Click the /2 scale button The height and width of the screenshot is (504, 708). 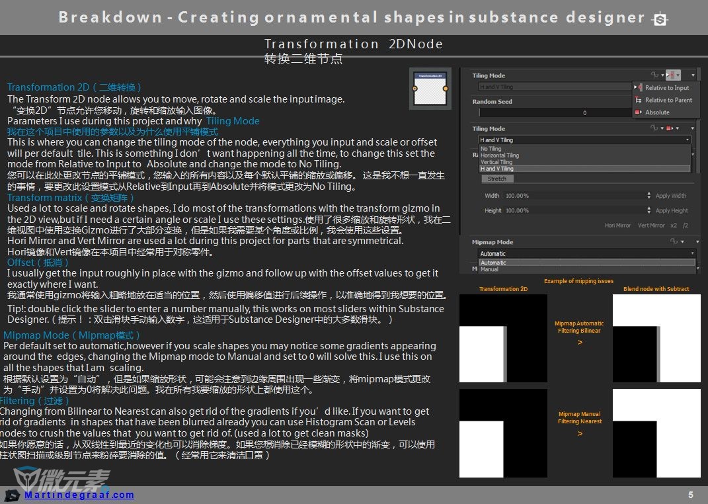tap(686, 226)
